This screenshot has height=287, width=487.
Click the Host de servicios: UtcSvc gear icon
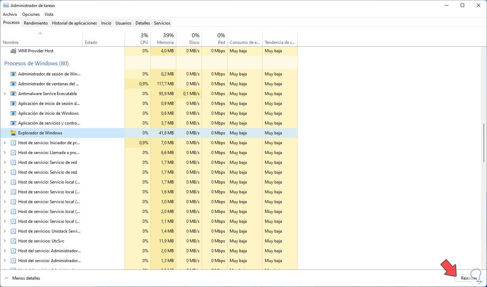coord(13,241)
